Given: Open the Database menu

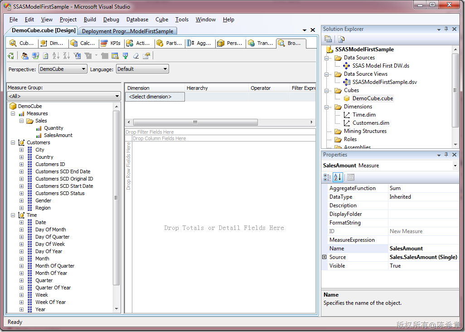Looking at the screenshot, I should tap(137, 20).
